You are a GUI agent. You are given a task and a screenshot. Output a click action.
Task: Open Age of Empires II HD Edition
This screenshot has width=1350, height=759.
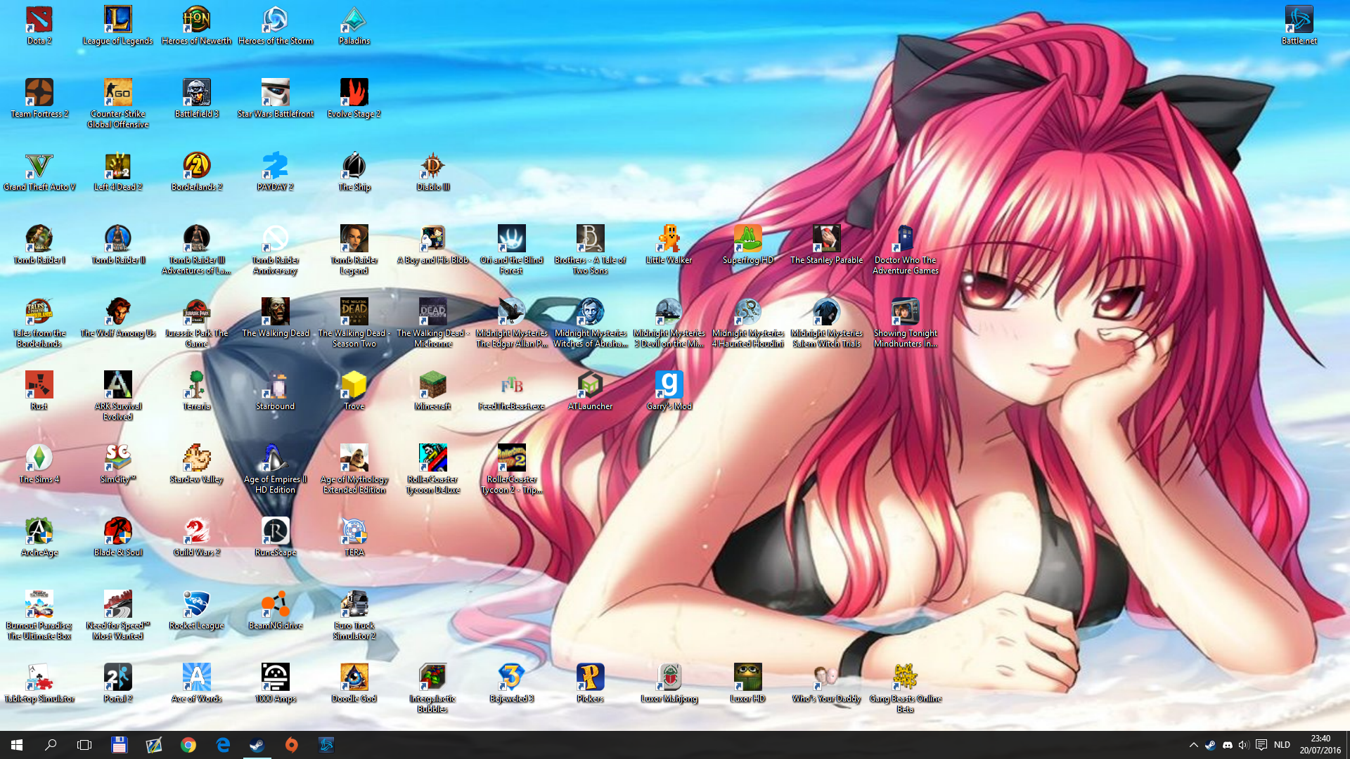(x=275, y=469)
